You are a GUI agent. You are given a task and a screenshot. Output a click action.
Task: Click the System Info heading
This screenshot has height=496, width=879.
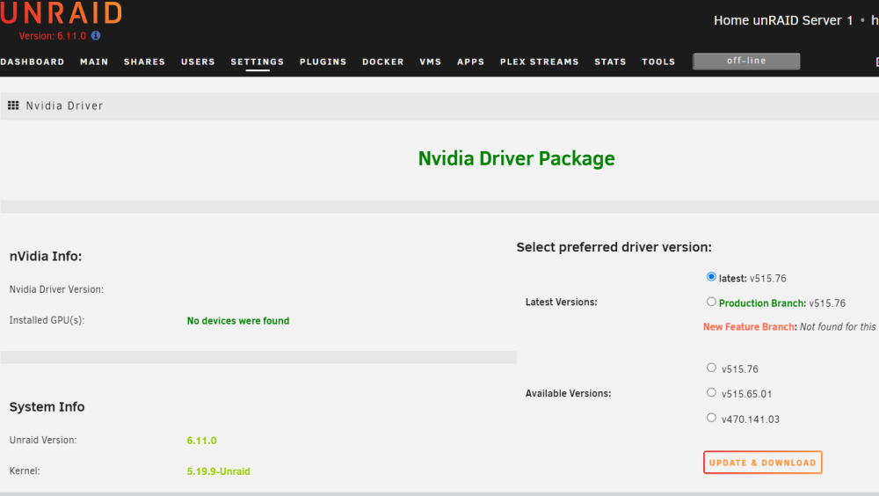[x=47, y=406]
